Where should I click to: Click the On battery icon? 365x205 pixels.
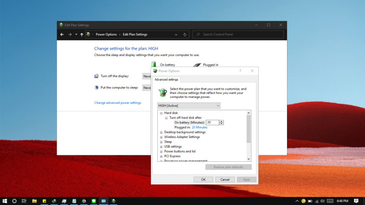(x=154, y=64)
